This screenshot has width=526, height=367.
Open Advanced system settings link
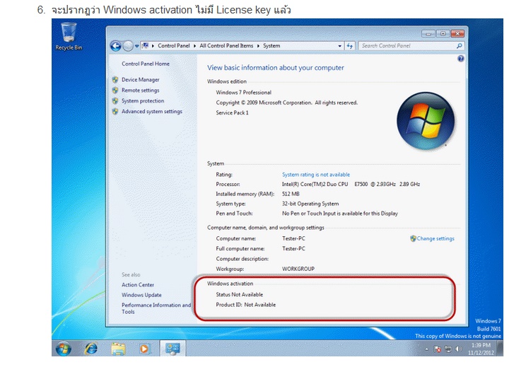pyautogui.click(x=151, y=112)
